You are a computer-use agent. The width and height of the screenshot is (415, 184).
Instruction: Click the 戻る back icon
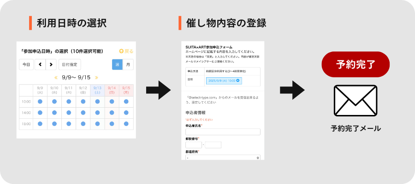(122, 51)
